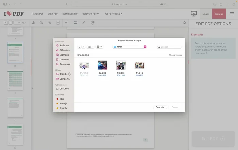Open the hamburger menu
Viewport: 238px width, 150px height.
point(232,14)
